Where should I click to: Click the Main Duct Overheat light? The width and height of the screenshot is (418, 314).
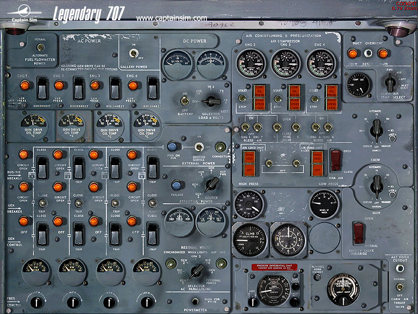coord(383,54)
